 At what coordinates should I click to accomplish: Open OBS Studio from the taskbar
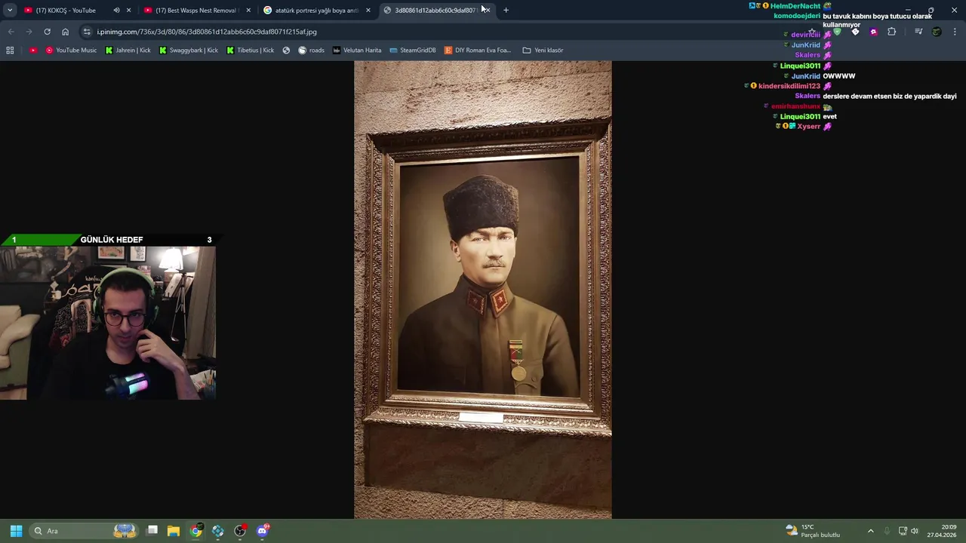coord(240,531)
